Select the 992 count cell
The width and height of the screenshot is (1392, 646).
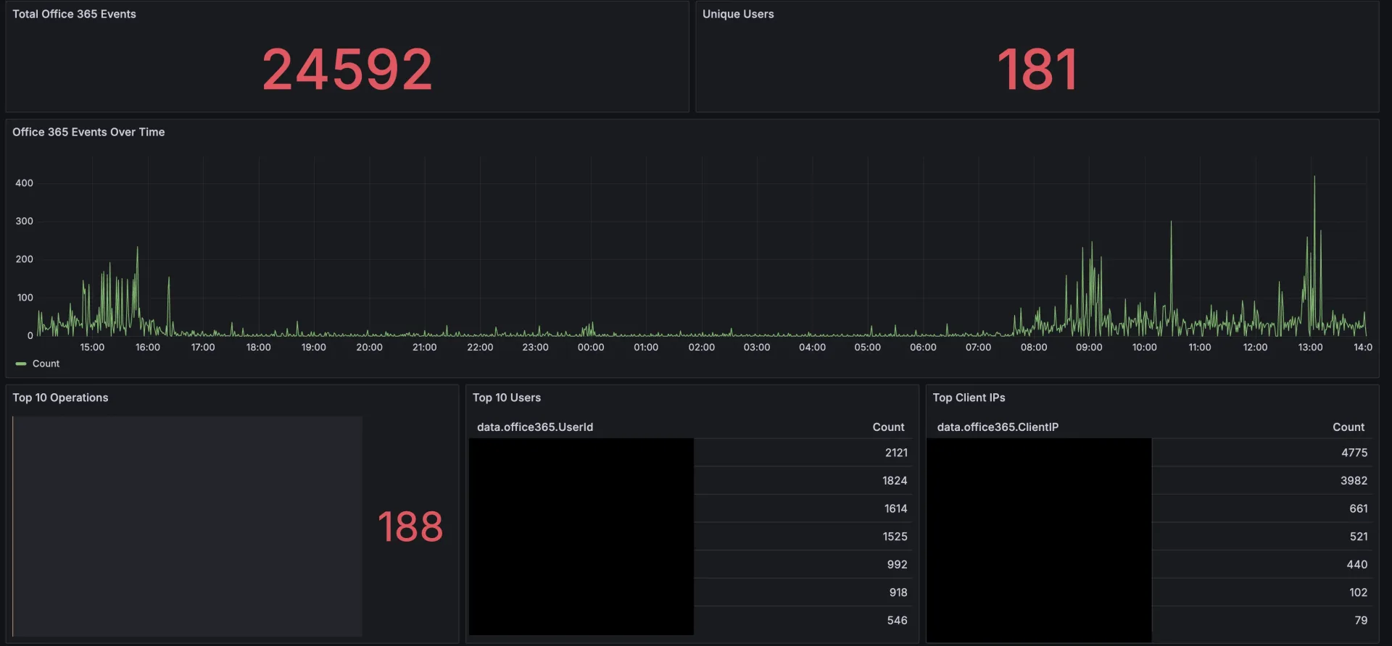point(897,565)
